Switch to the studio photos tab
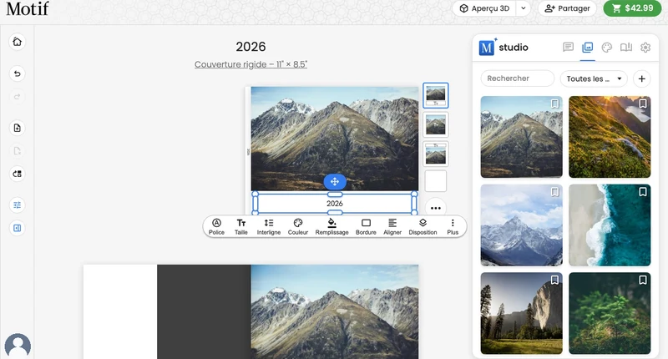This screenshot has width=668, height=359. 588,48
